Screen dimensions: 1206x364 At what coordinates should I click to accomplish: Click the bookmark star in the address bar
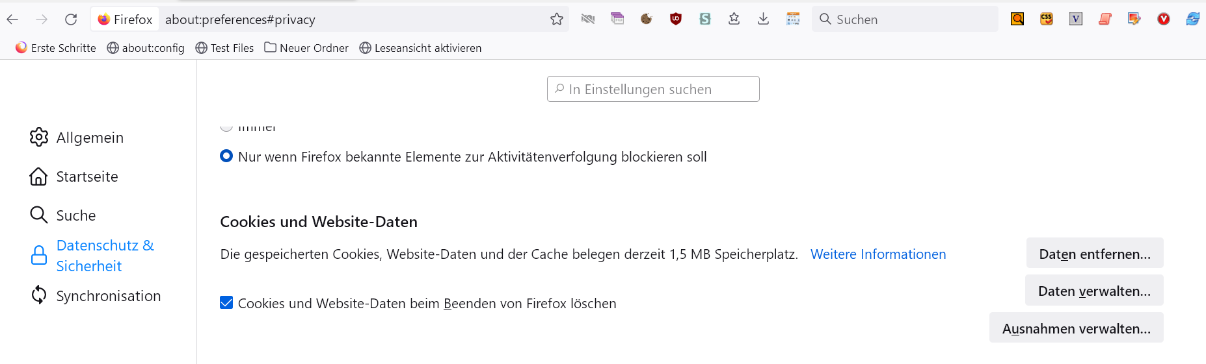tap(556, 19)
